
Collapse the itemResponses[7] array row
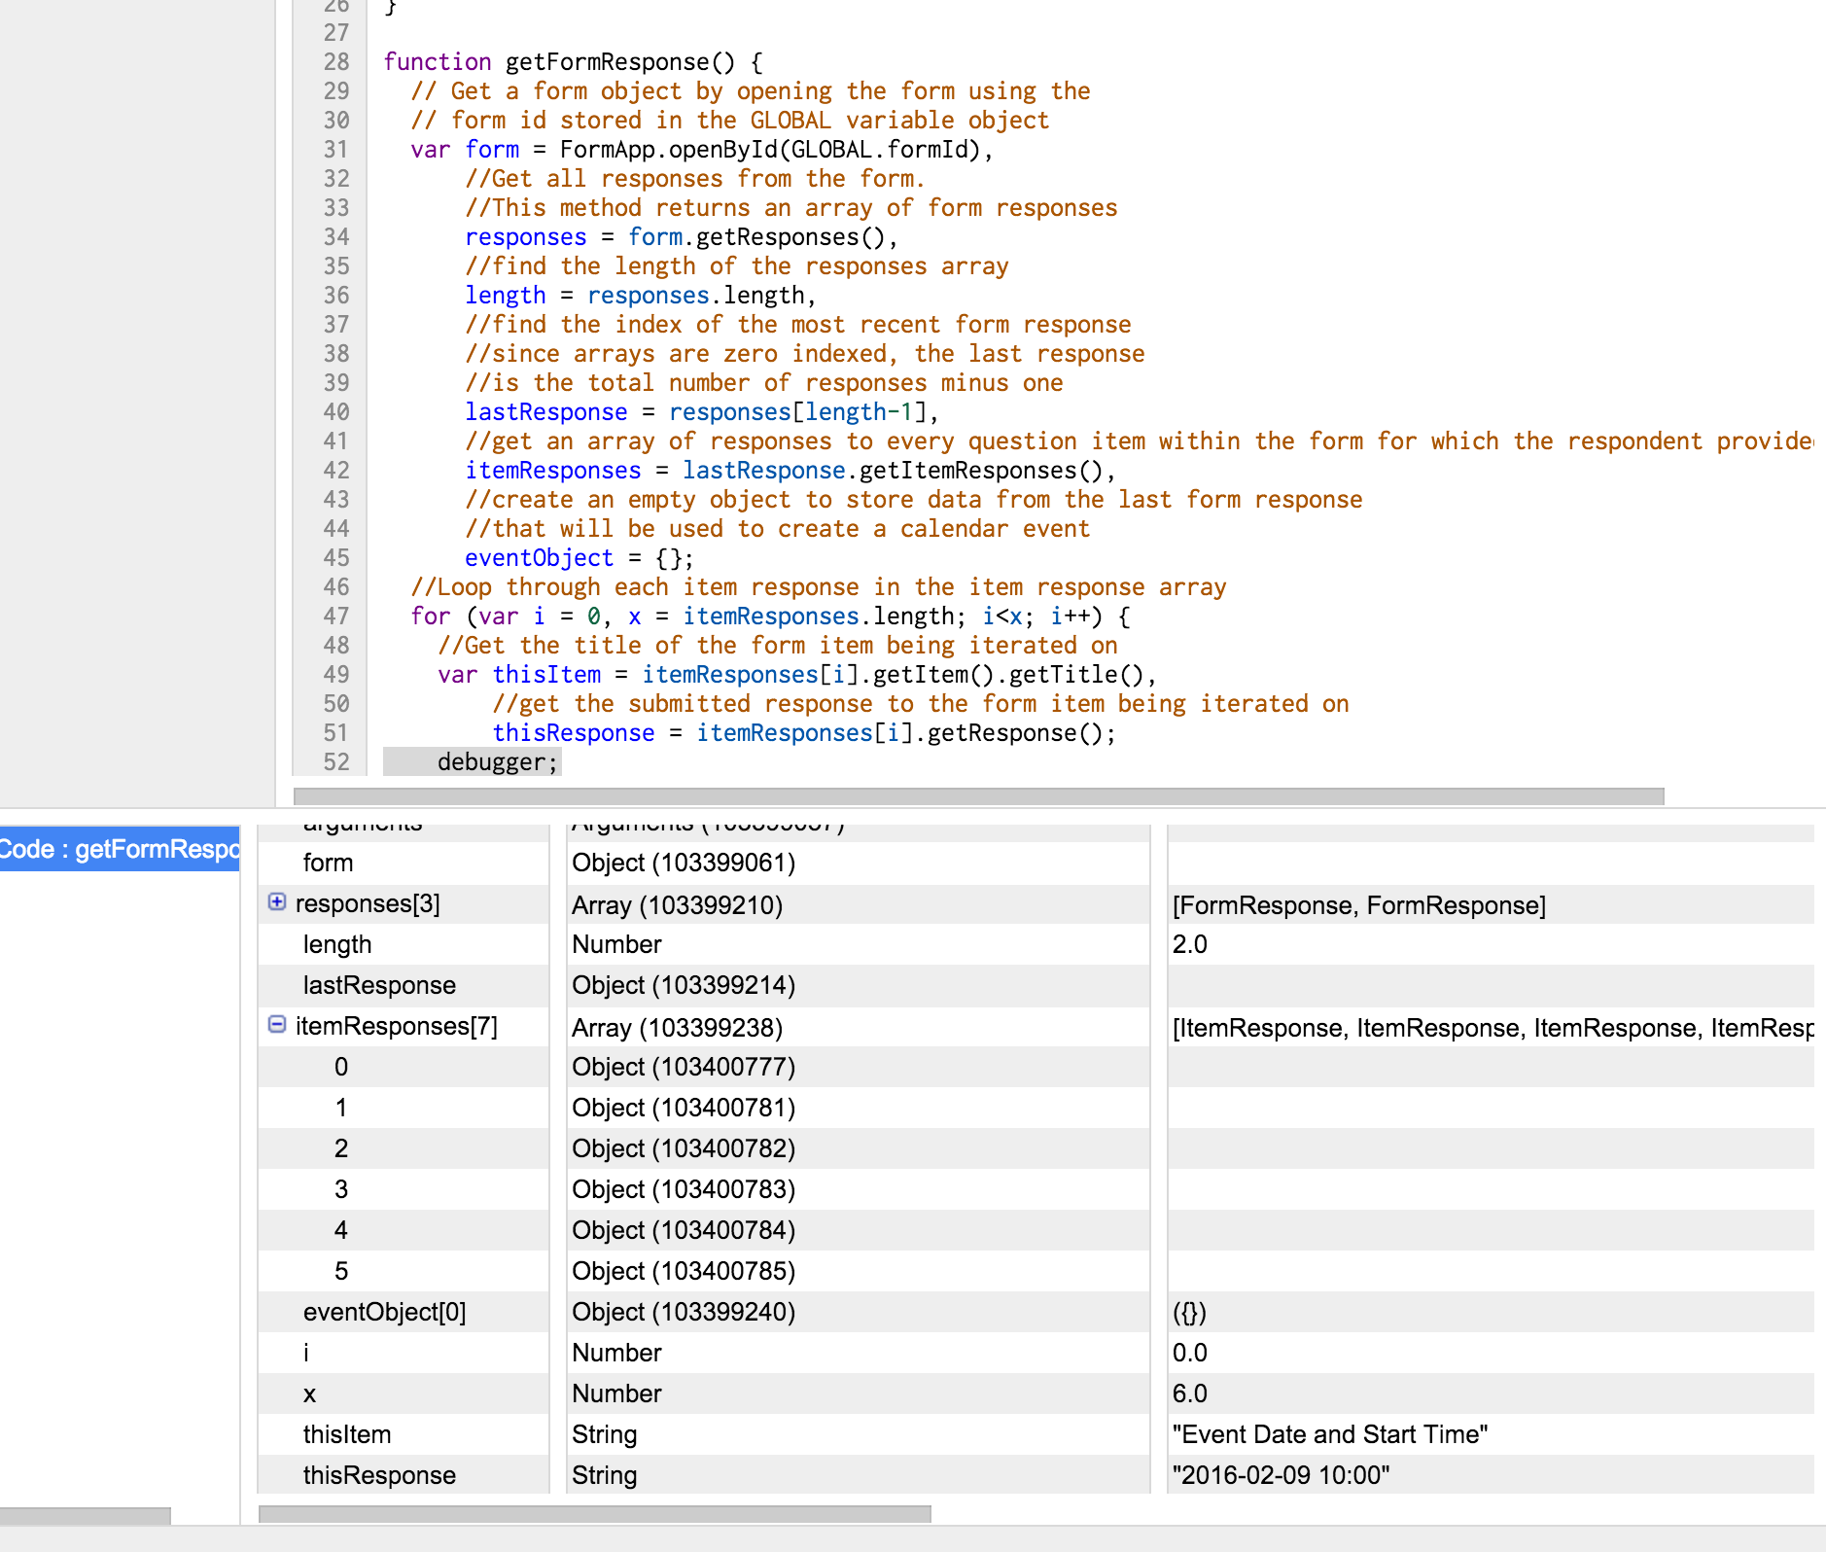tap(277, 1025)
